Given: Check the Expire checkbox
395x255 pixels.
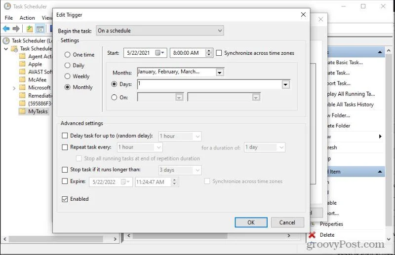Looking at the screenshot, I should pos(65,181).
